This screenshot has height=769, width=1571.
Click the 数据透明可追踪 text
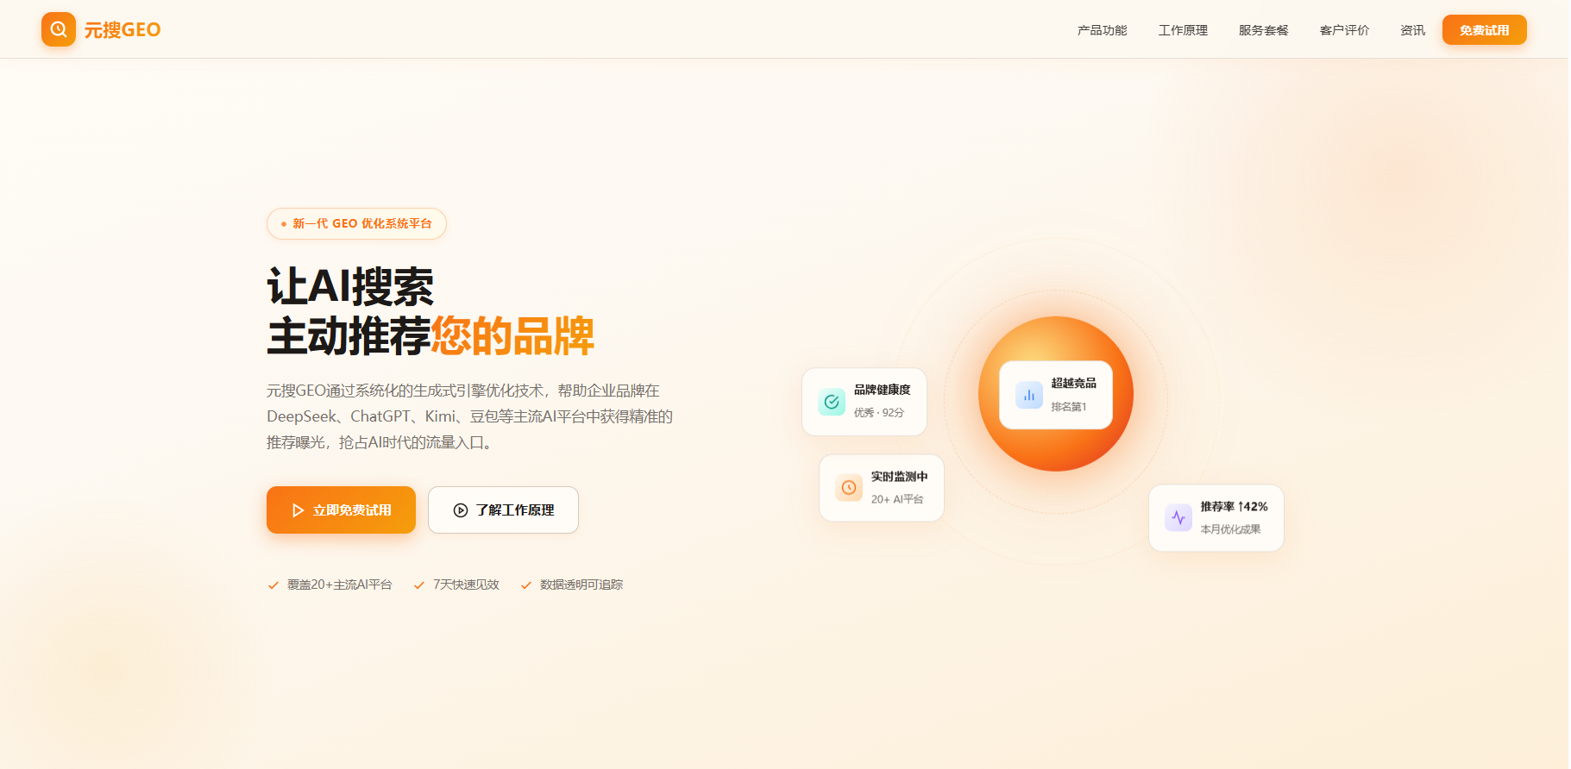(x=581, y=585)
